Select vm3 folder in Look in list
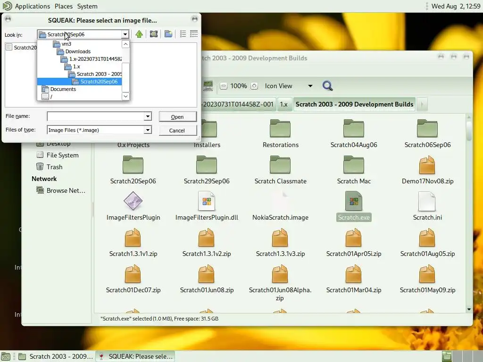 tap(66, 44)
